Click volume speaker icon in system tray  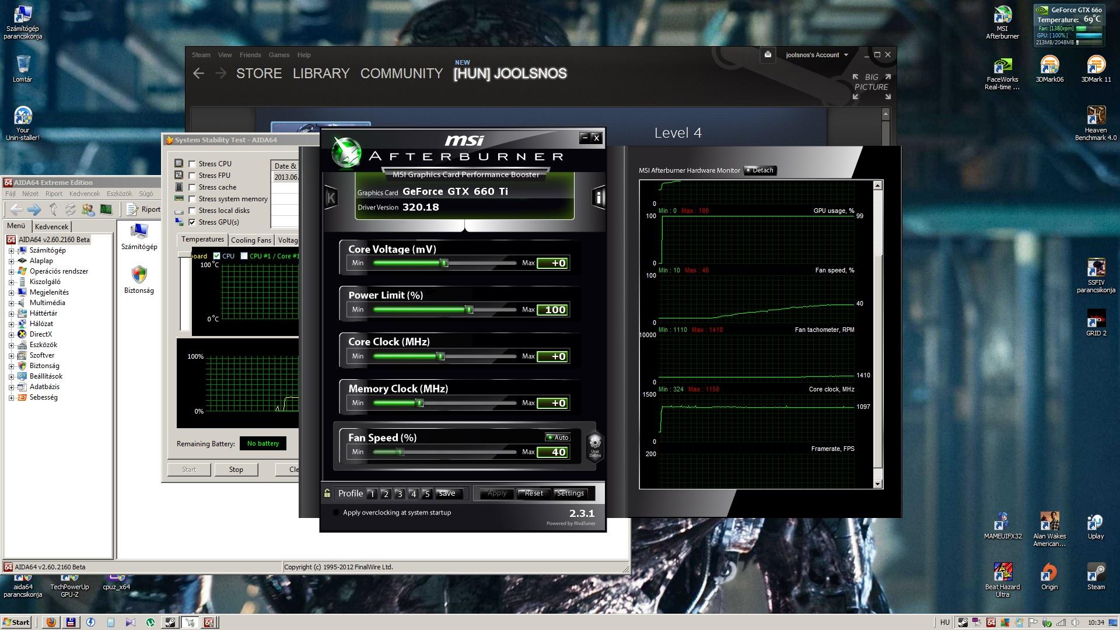pos(1075,622)
